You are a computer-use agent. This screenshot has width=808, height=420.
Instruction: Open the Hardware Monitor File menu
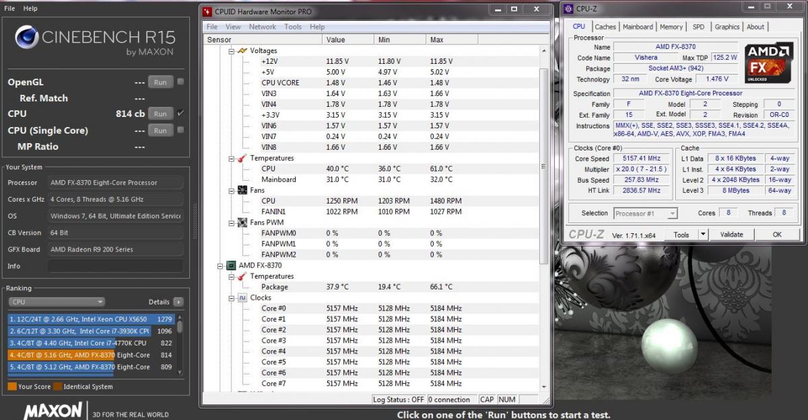click(212, 27)
